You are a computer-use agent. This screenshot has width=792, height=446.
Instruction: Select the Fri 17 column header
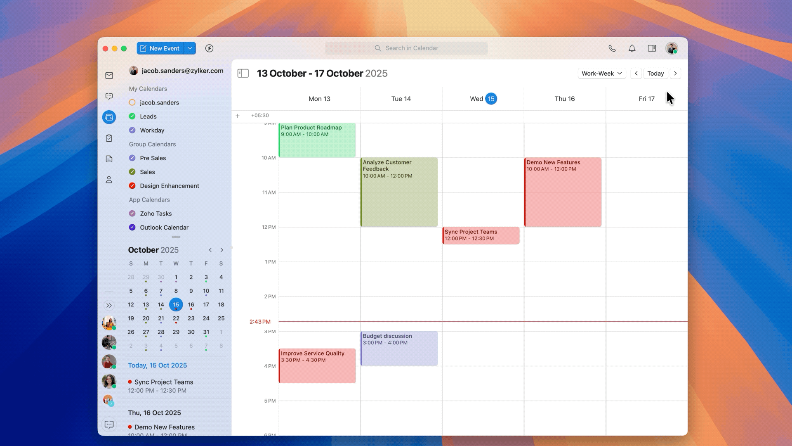(646, 99)
